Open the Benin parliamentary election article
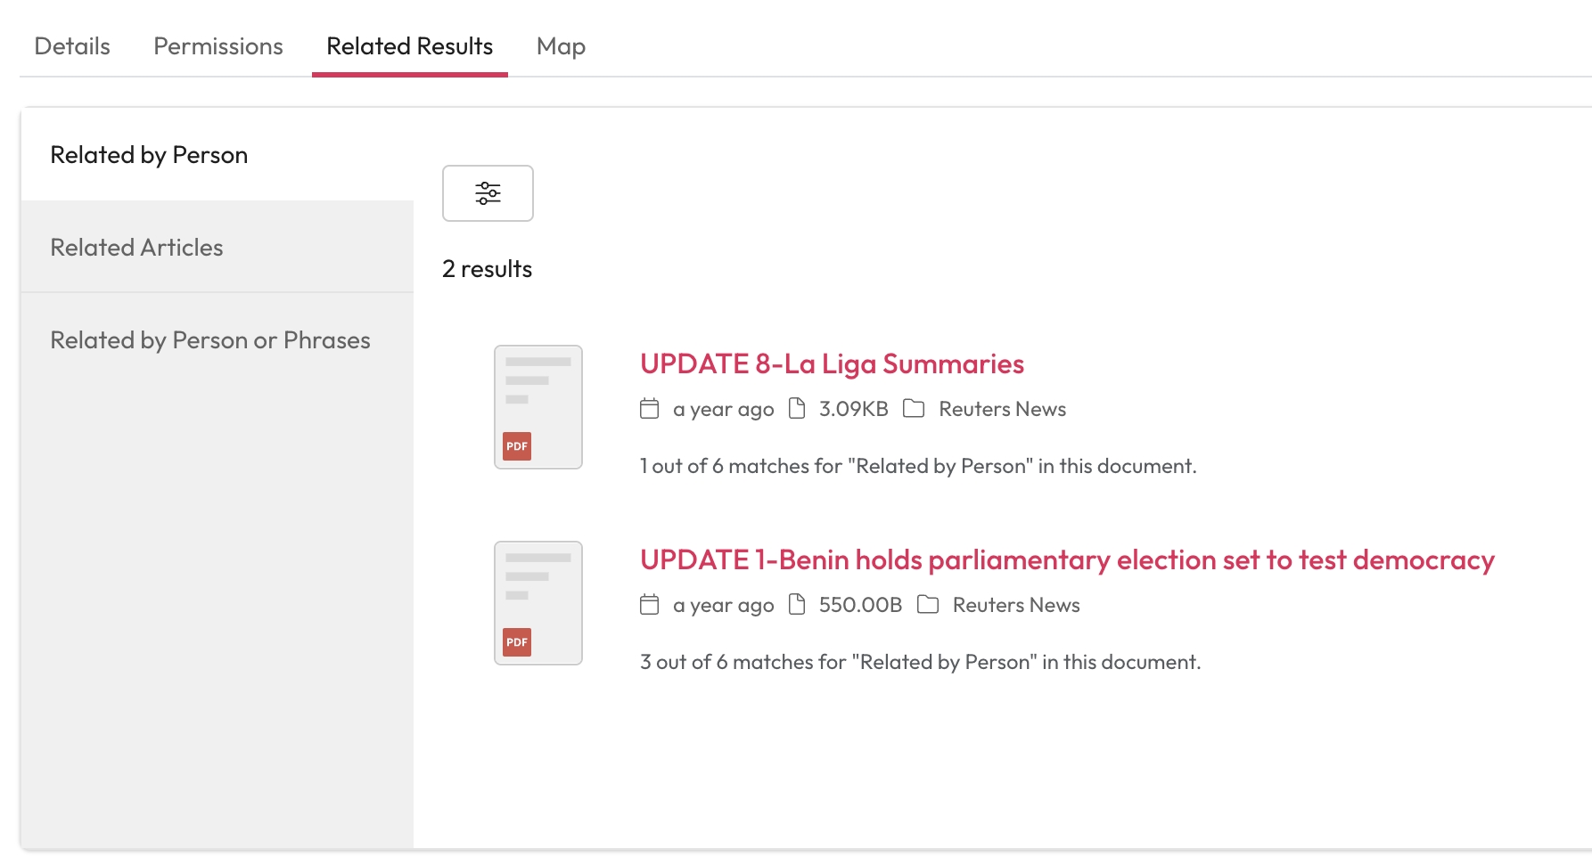1592x857 pixels. point(1067,559)
